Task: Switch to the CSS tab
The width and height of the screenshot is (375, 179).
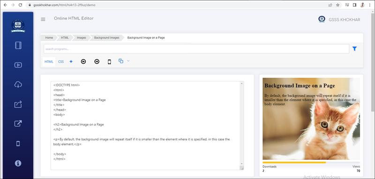Action: pos(61,62)
